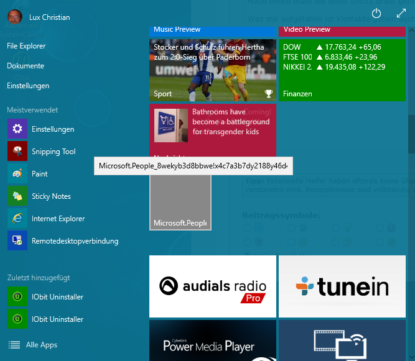The image size is (415, 361).
Task: Click the NIKKEI 19.435,08 stock line
Action: click(334, 67)
